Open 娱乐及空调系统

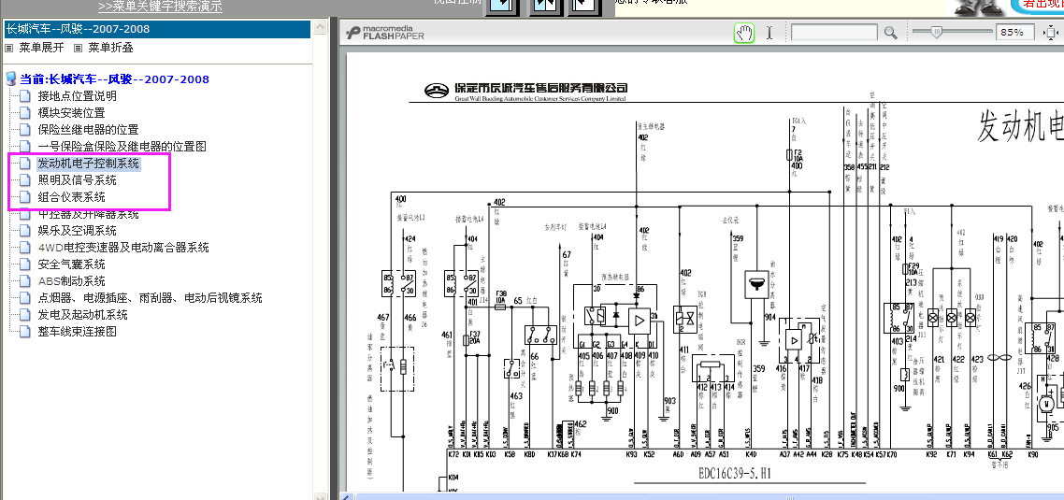pyautogui.click(x=77, y=231)
